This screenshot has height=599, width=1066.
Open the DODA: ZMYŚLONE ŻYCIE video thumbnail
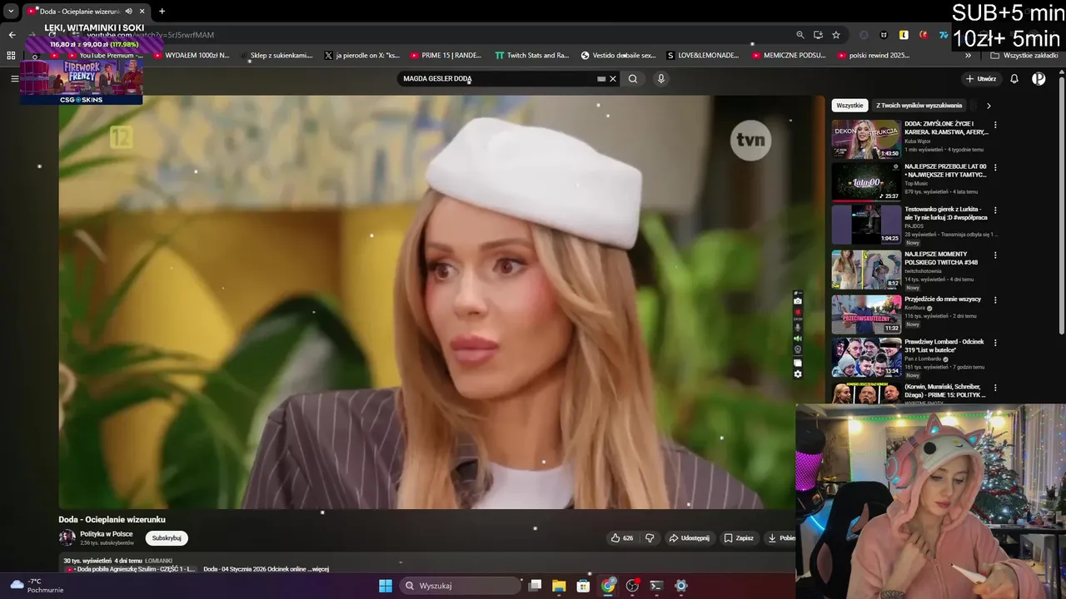click(866, 139)
